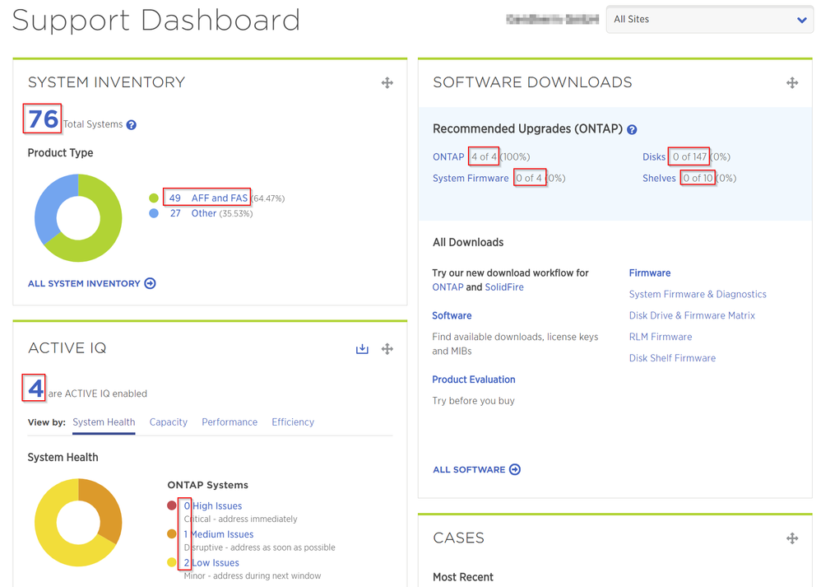Image resolution: width=821 pixels, height=587 pixels.
Task: Go to All Software link
Action: pyautogui.click(x=476, y=469)
